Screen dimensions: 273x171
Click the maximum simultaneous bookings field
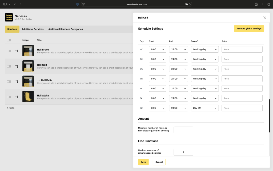point(183,152)
